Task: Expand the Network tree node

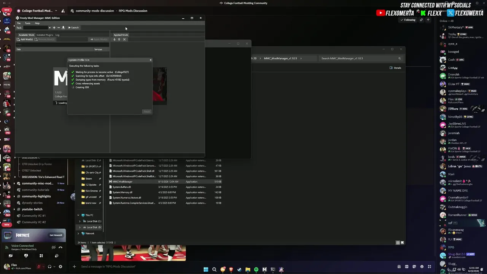Action: click(x=78, y=233)
